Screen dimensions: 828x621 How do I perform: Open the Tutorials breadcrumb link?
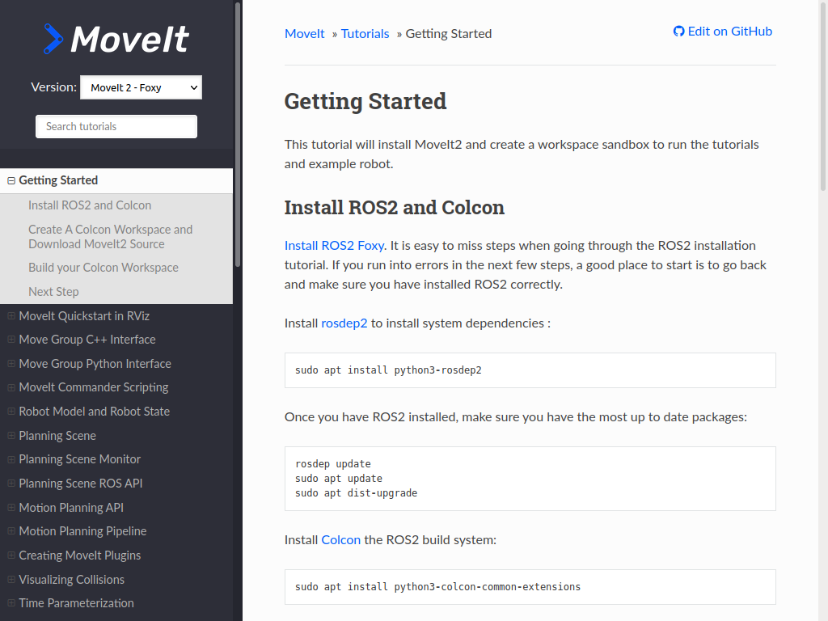pyautogui.click(x=365, y=34)
